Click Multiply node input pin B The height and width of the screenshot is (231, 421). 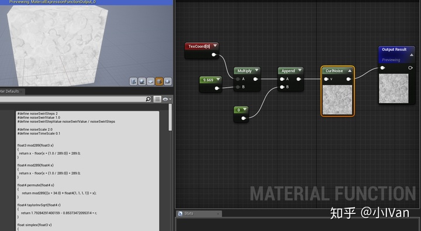pyautogui.click(x=238, y=87)
